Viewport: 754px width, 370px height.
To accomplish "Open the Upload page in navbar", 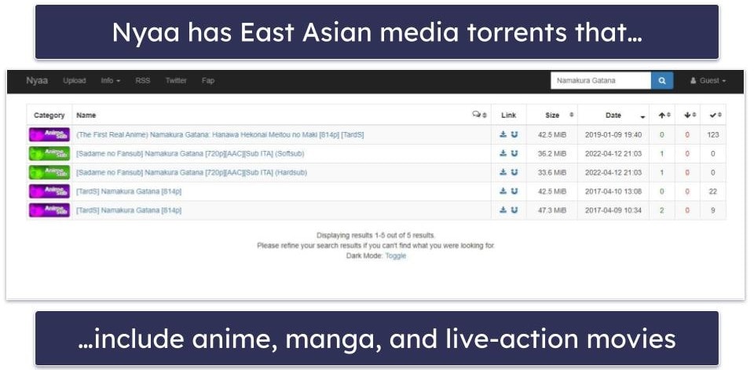I will [x=75, y=81].
